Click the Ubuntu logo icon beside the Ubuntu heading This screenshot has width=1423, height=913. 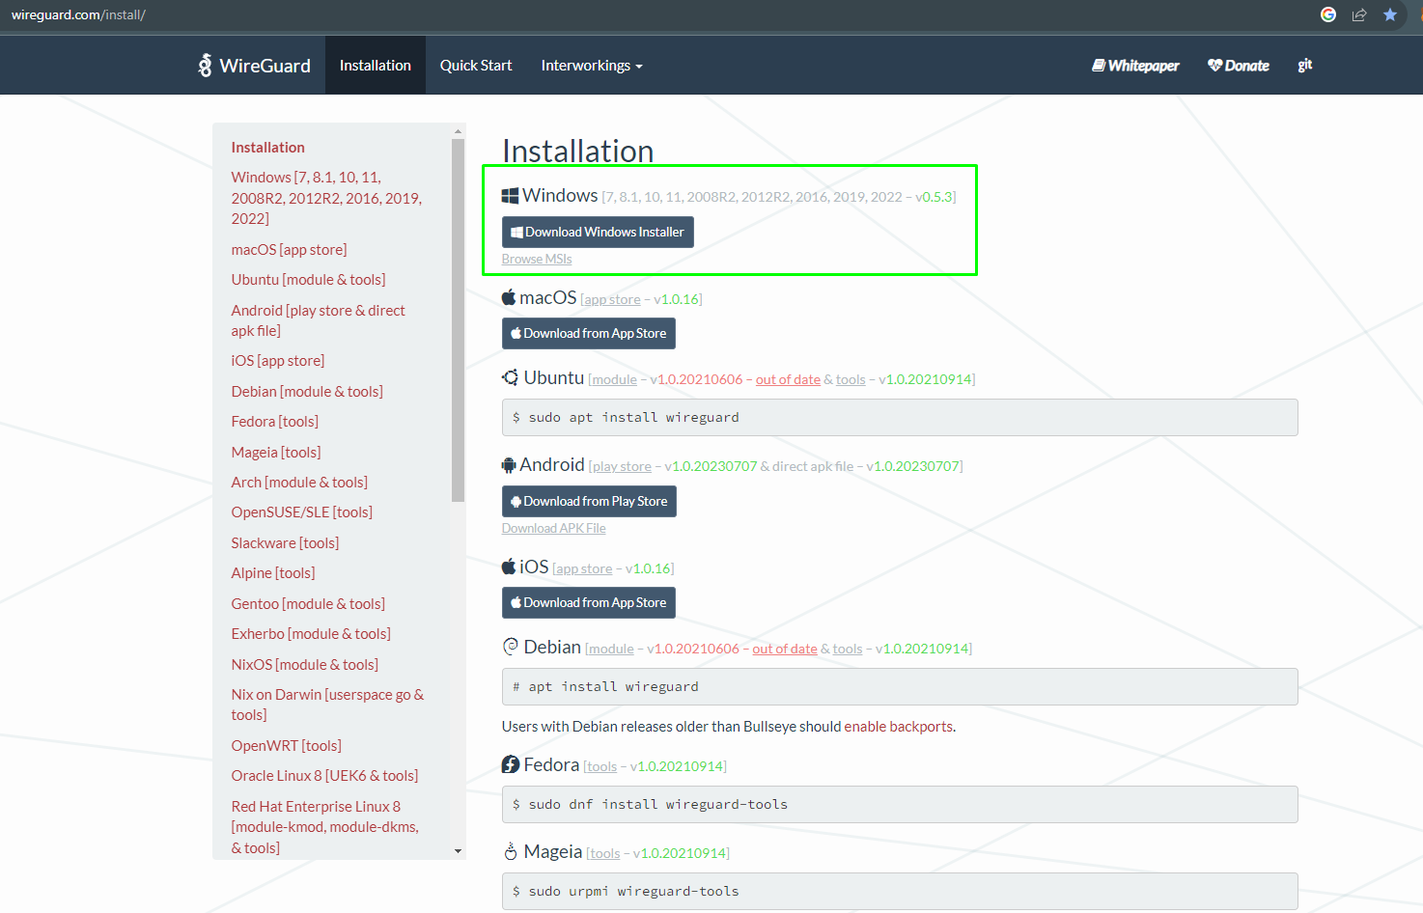(x=510, y=377)
